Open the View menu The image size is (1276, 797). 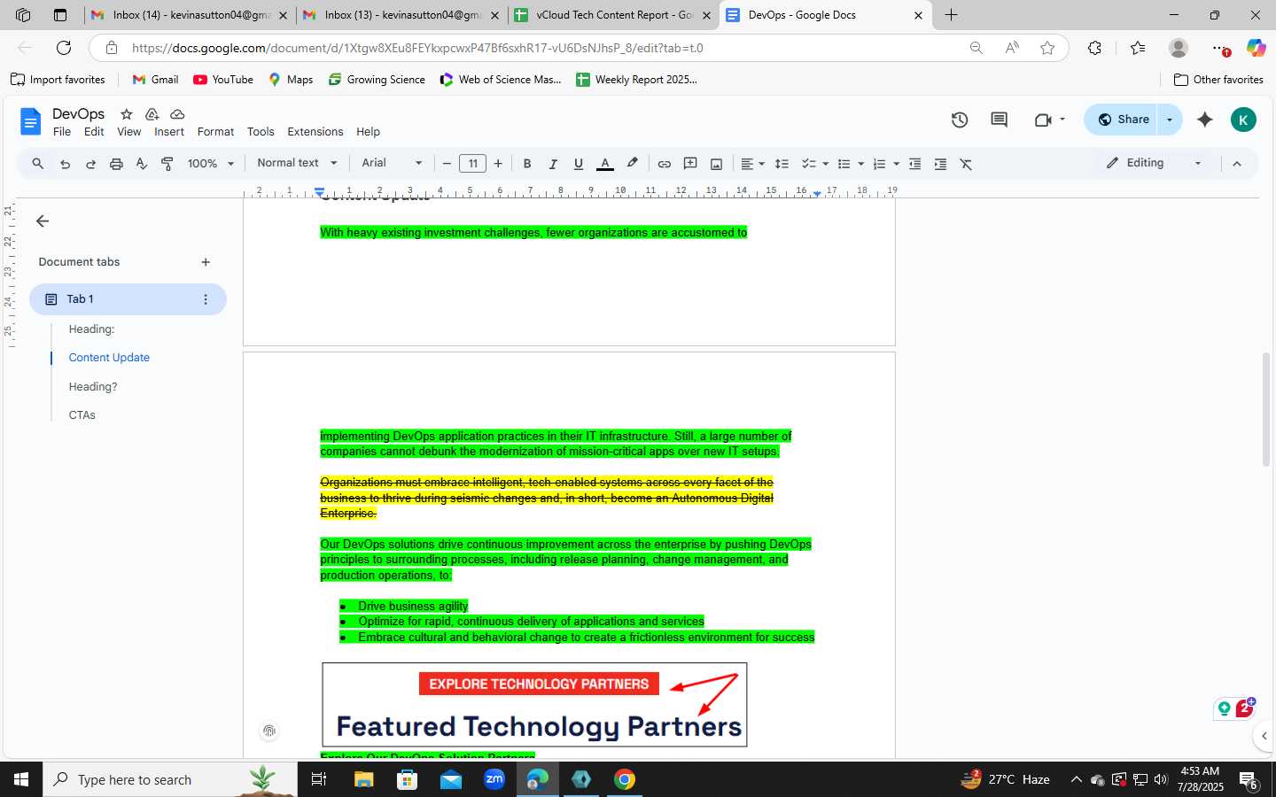[x=129, y=132]
